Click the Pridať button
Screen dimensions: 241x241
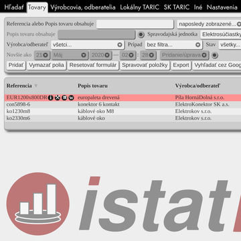tap(16, 66)
